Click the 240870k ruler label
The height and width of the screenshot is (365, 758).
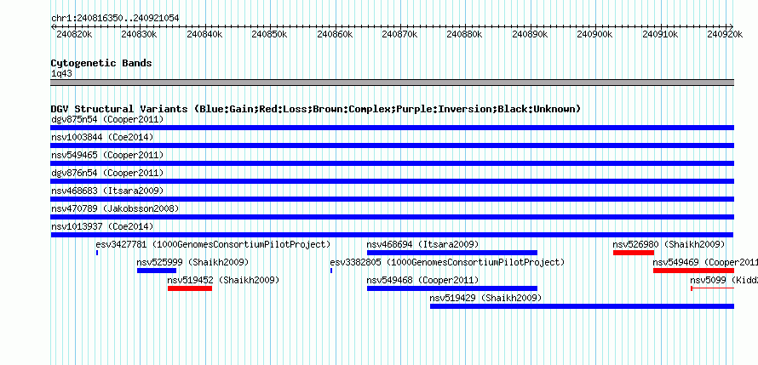[399, 34]
